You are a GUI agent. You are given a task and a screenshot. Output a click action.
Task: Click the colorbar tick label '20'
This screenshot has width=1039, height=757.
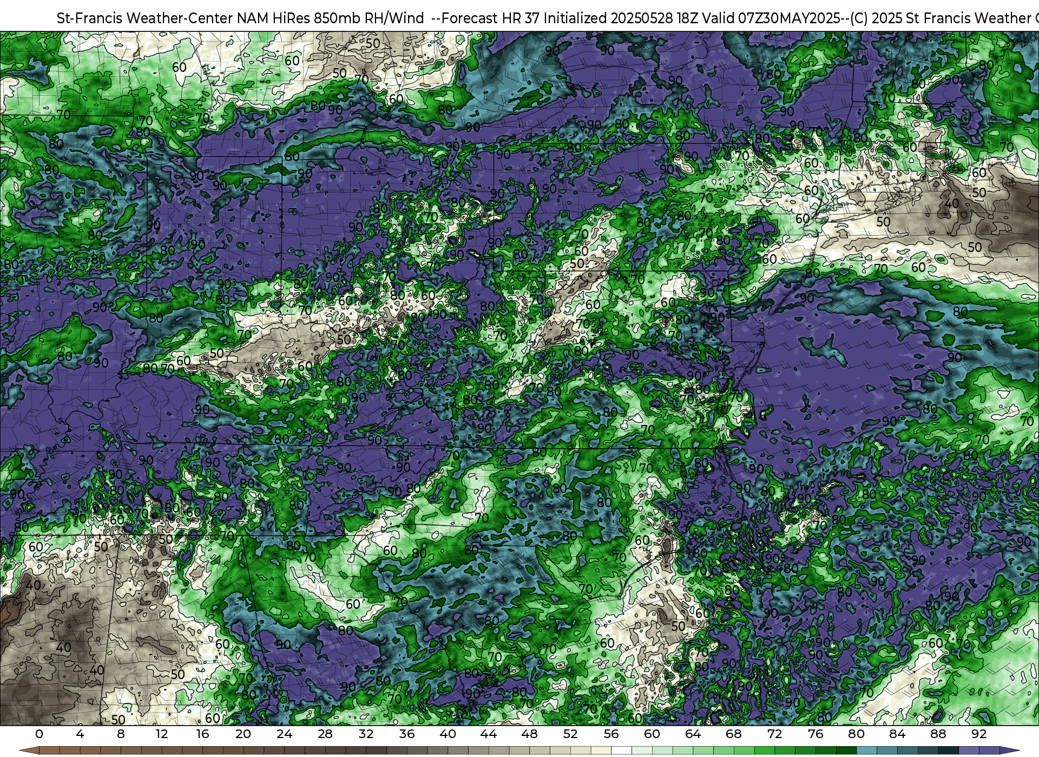[244, 734]
